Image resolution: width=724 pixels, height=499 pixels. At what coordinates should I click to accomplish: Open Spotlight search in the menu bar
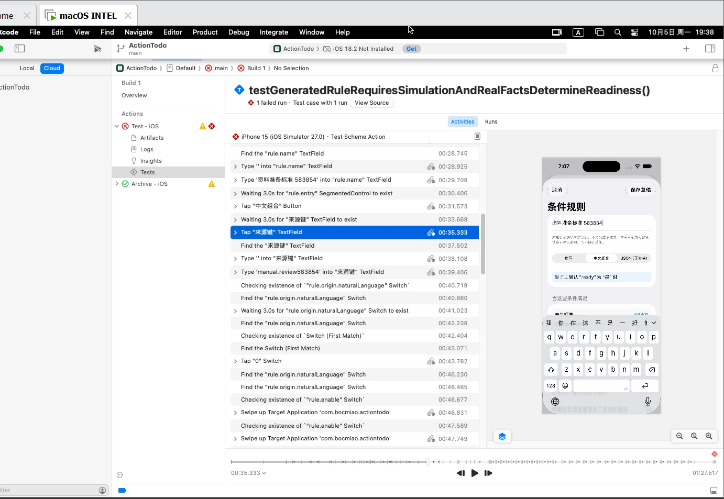(618, 32)
